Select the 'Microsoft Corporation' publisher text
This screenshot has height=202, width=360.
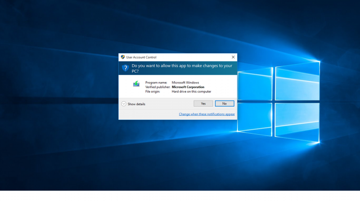pos(188,87)
